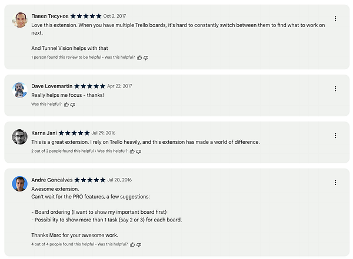
Task: Click thumbs up on Karna Jani's review
Action: click(x=132, y=152)
